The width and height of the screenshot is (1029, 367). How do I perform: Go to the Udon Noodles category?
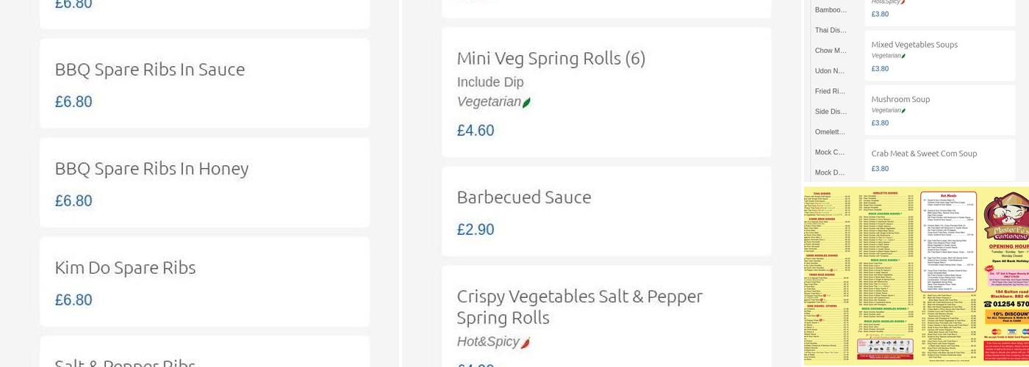click(830, 71)
